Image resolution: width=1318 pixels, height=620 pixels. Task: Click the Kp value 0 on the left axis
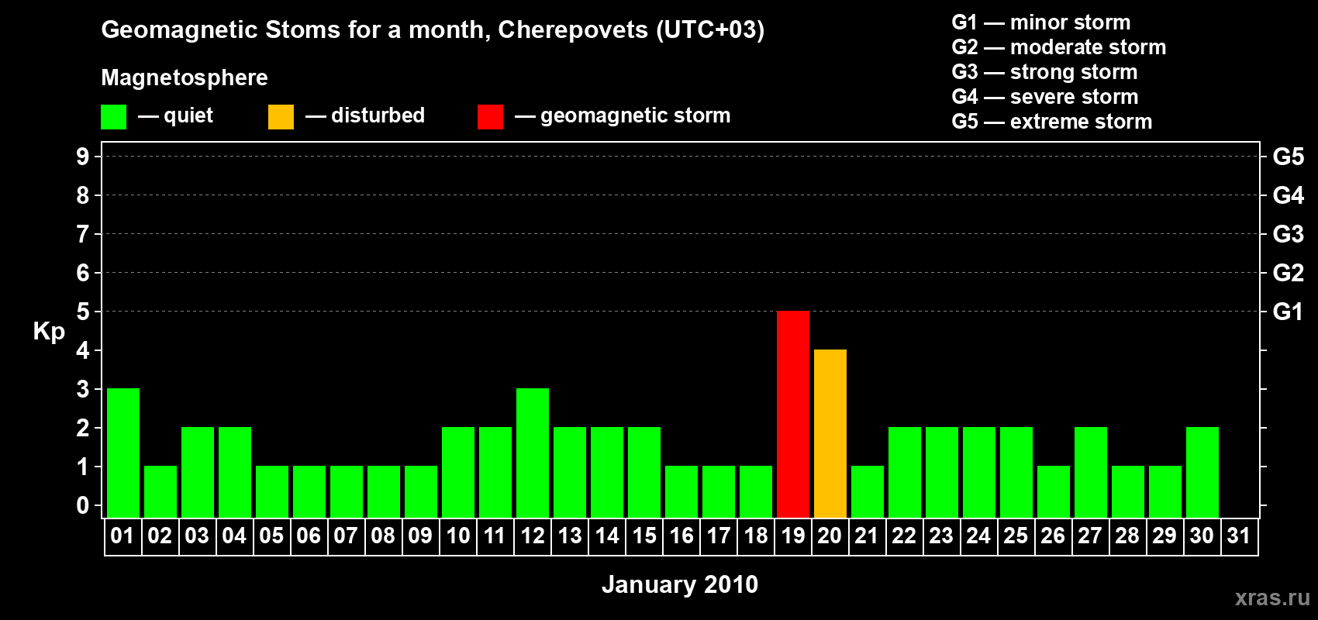tap(83, 505)
